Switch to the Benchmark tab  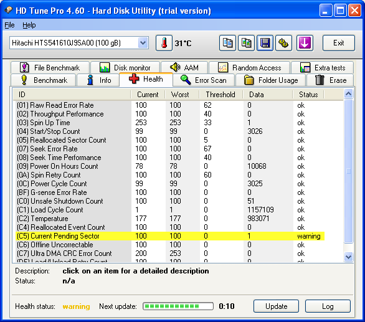click(x=44, y=80)
